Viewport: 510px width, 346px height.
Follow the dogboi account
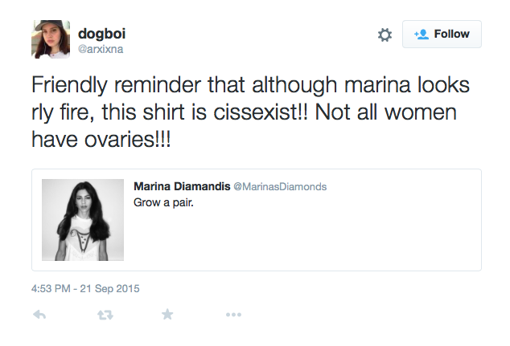click(442, 34)
